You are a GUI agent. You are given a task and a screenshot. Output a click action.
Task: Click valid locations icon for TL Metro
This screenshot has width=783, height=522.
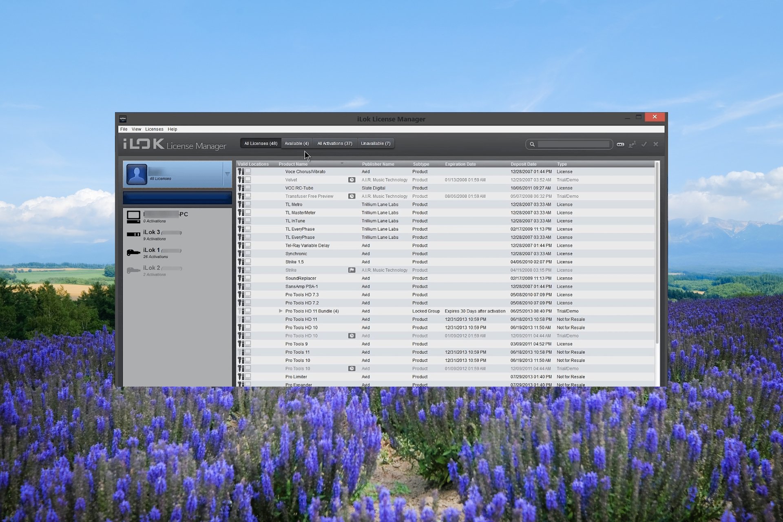click(244, 204)
